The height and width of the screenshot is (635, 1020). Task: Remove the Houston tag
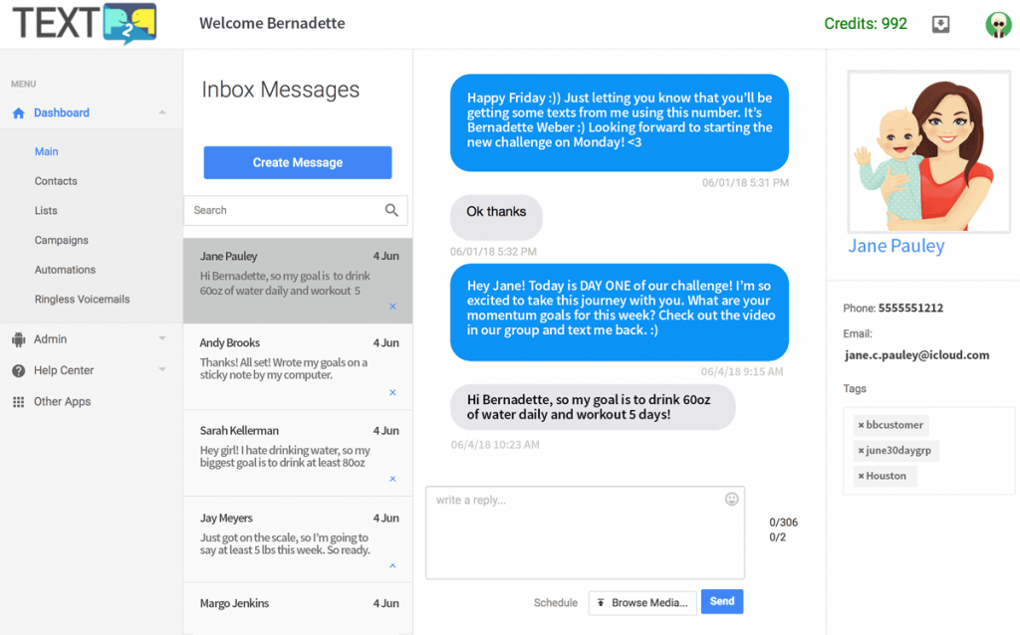[861, 476]
